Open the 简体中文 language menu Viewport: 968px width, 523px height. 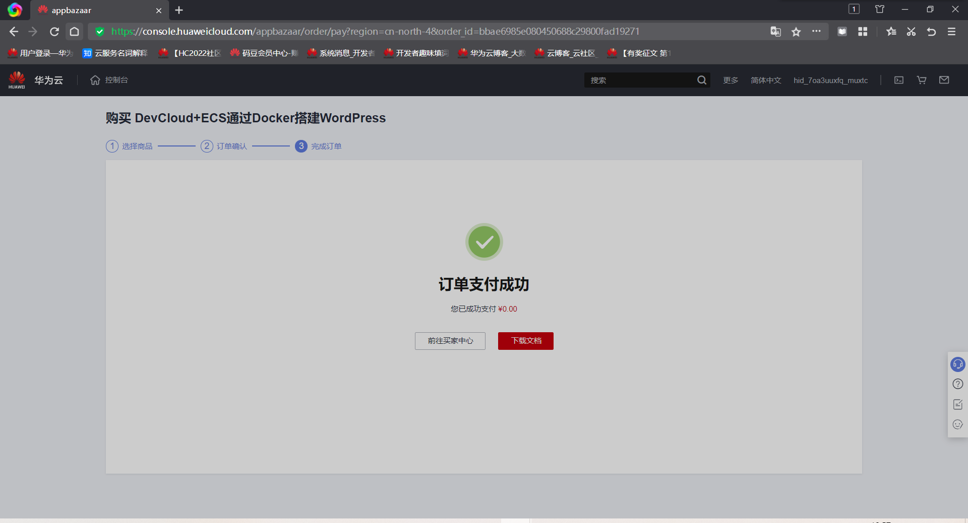pos(766,81)
